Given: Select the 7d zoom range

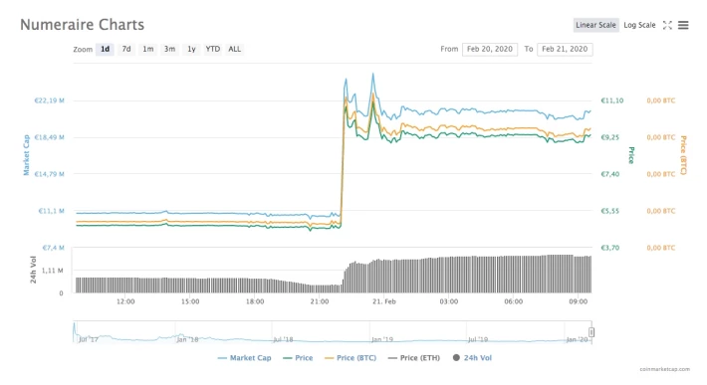Looking at the screenshot, I should (126, 49).
